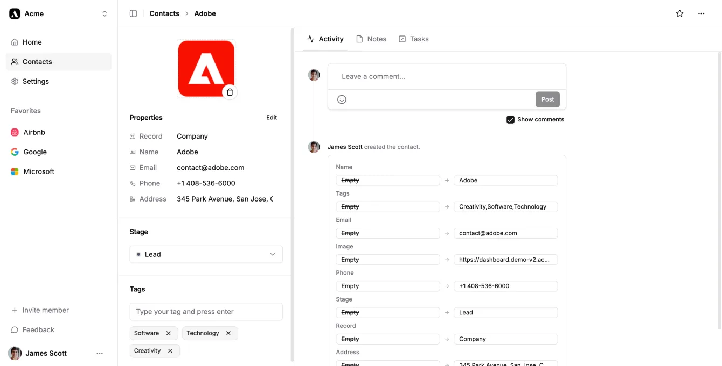The image size is (722, 366).
Task: Toggle the favorite star for the Adobe record
Action: [x=679, y=13]
